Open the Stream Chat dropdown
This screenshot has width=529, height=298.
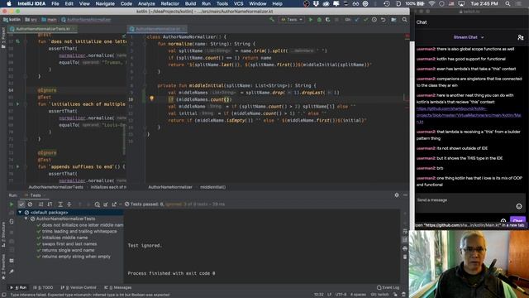[469, 37]
